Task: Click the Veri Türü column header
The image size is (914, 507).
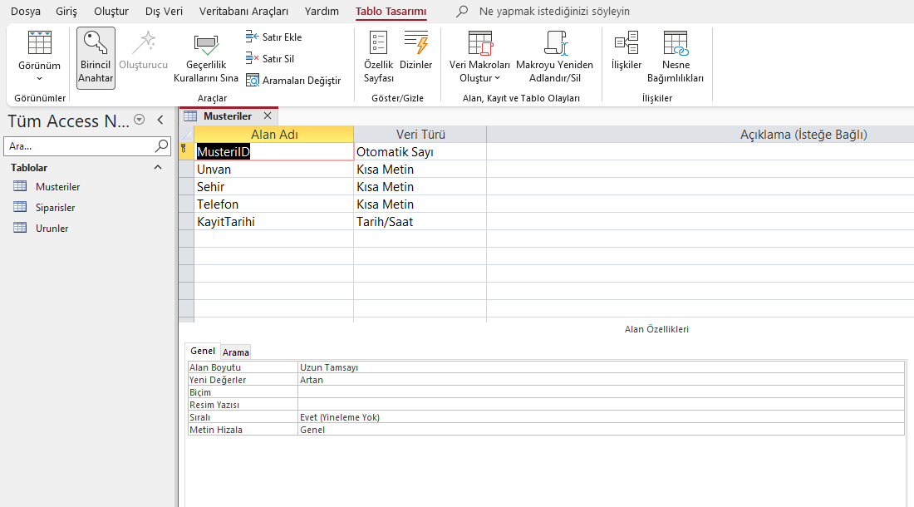Action: [x=420, y=135]
